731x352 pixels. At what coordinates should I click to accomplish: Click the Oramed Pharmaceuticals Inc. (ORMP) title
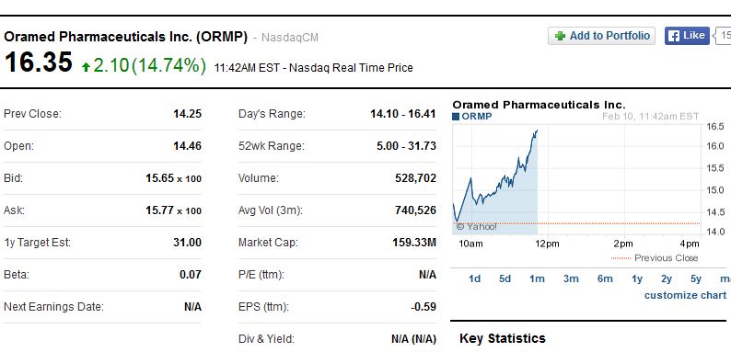click(125, 37)
